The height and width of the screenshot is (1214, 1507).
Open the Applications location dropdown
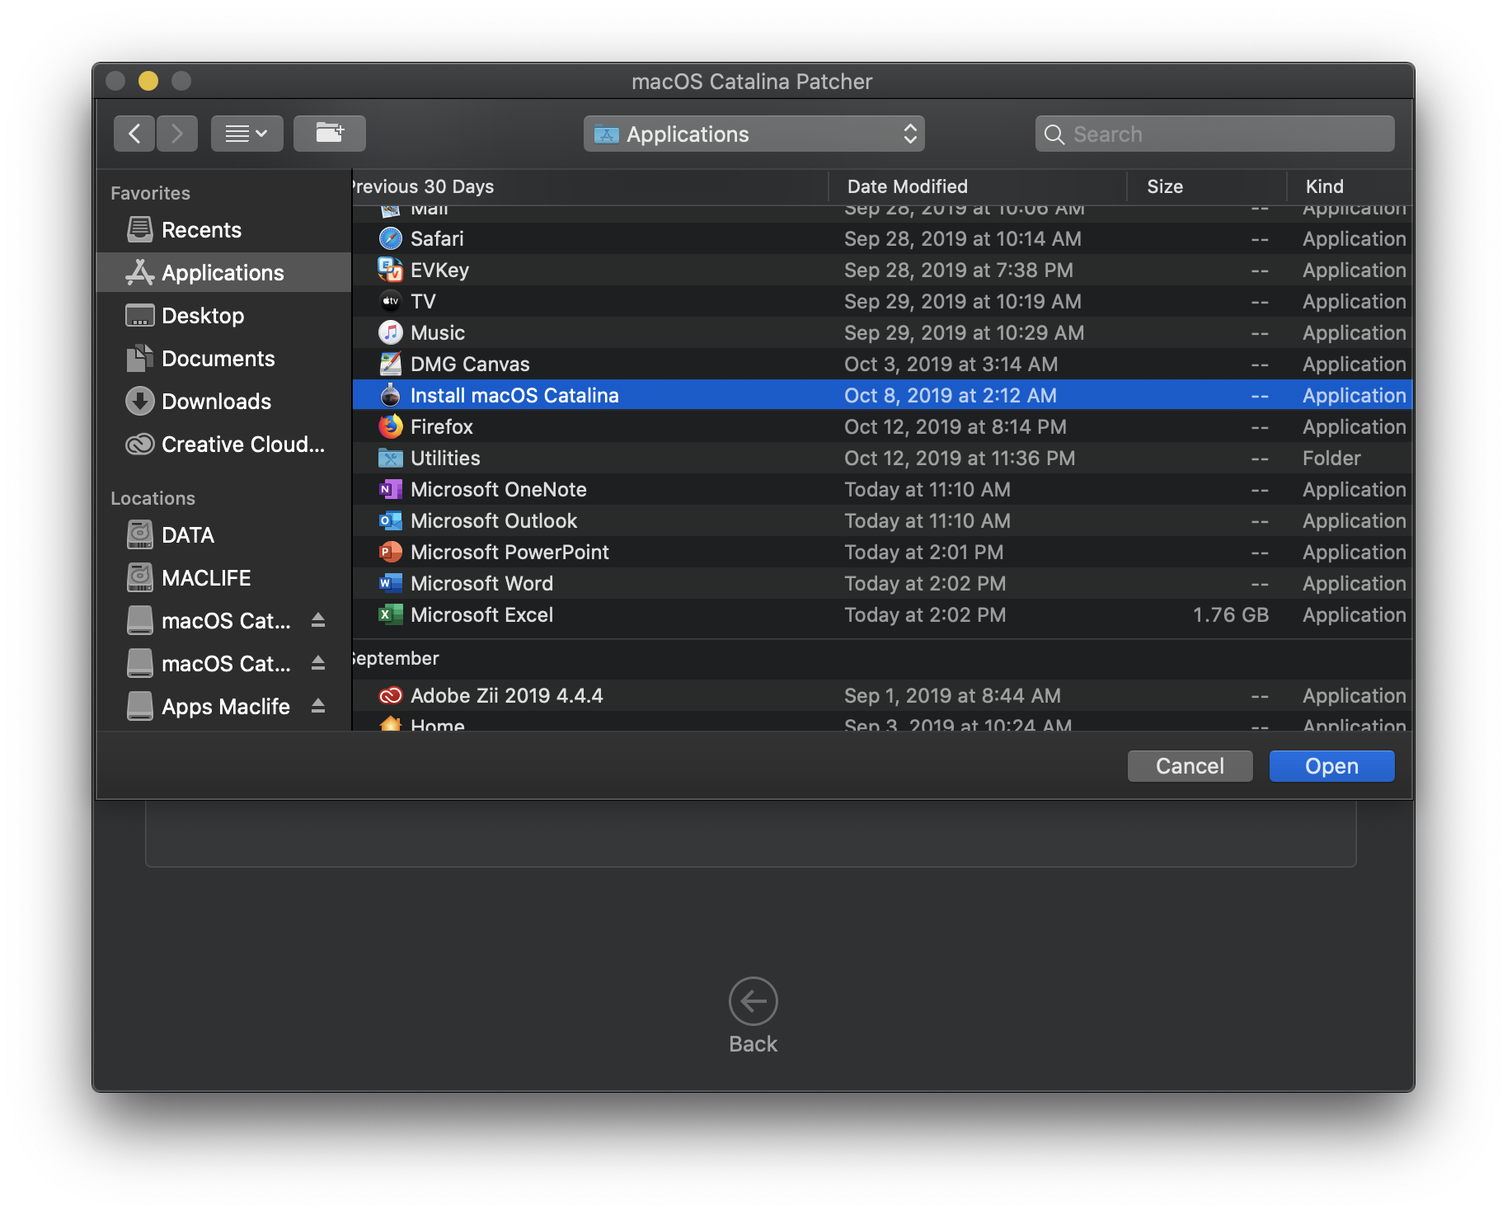[x=753, y=134]
